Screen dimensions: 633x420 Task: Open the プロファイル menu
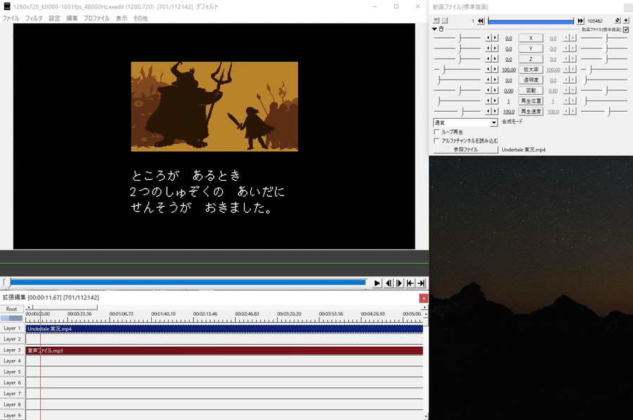[96, 18]
